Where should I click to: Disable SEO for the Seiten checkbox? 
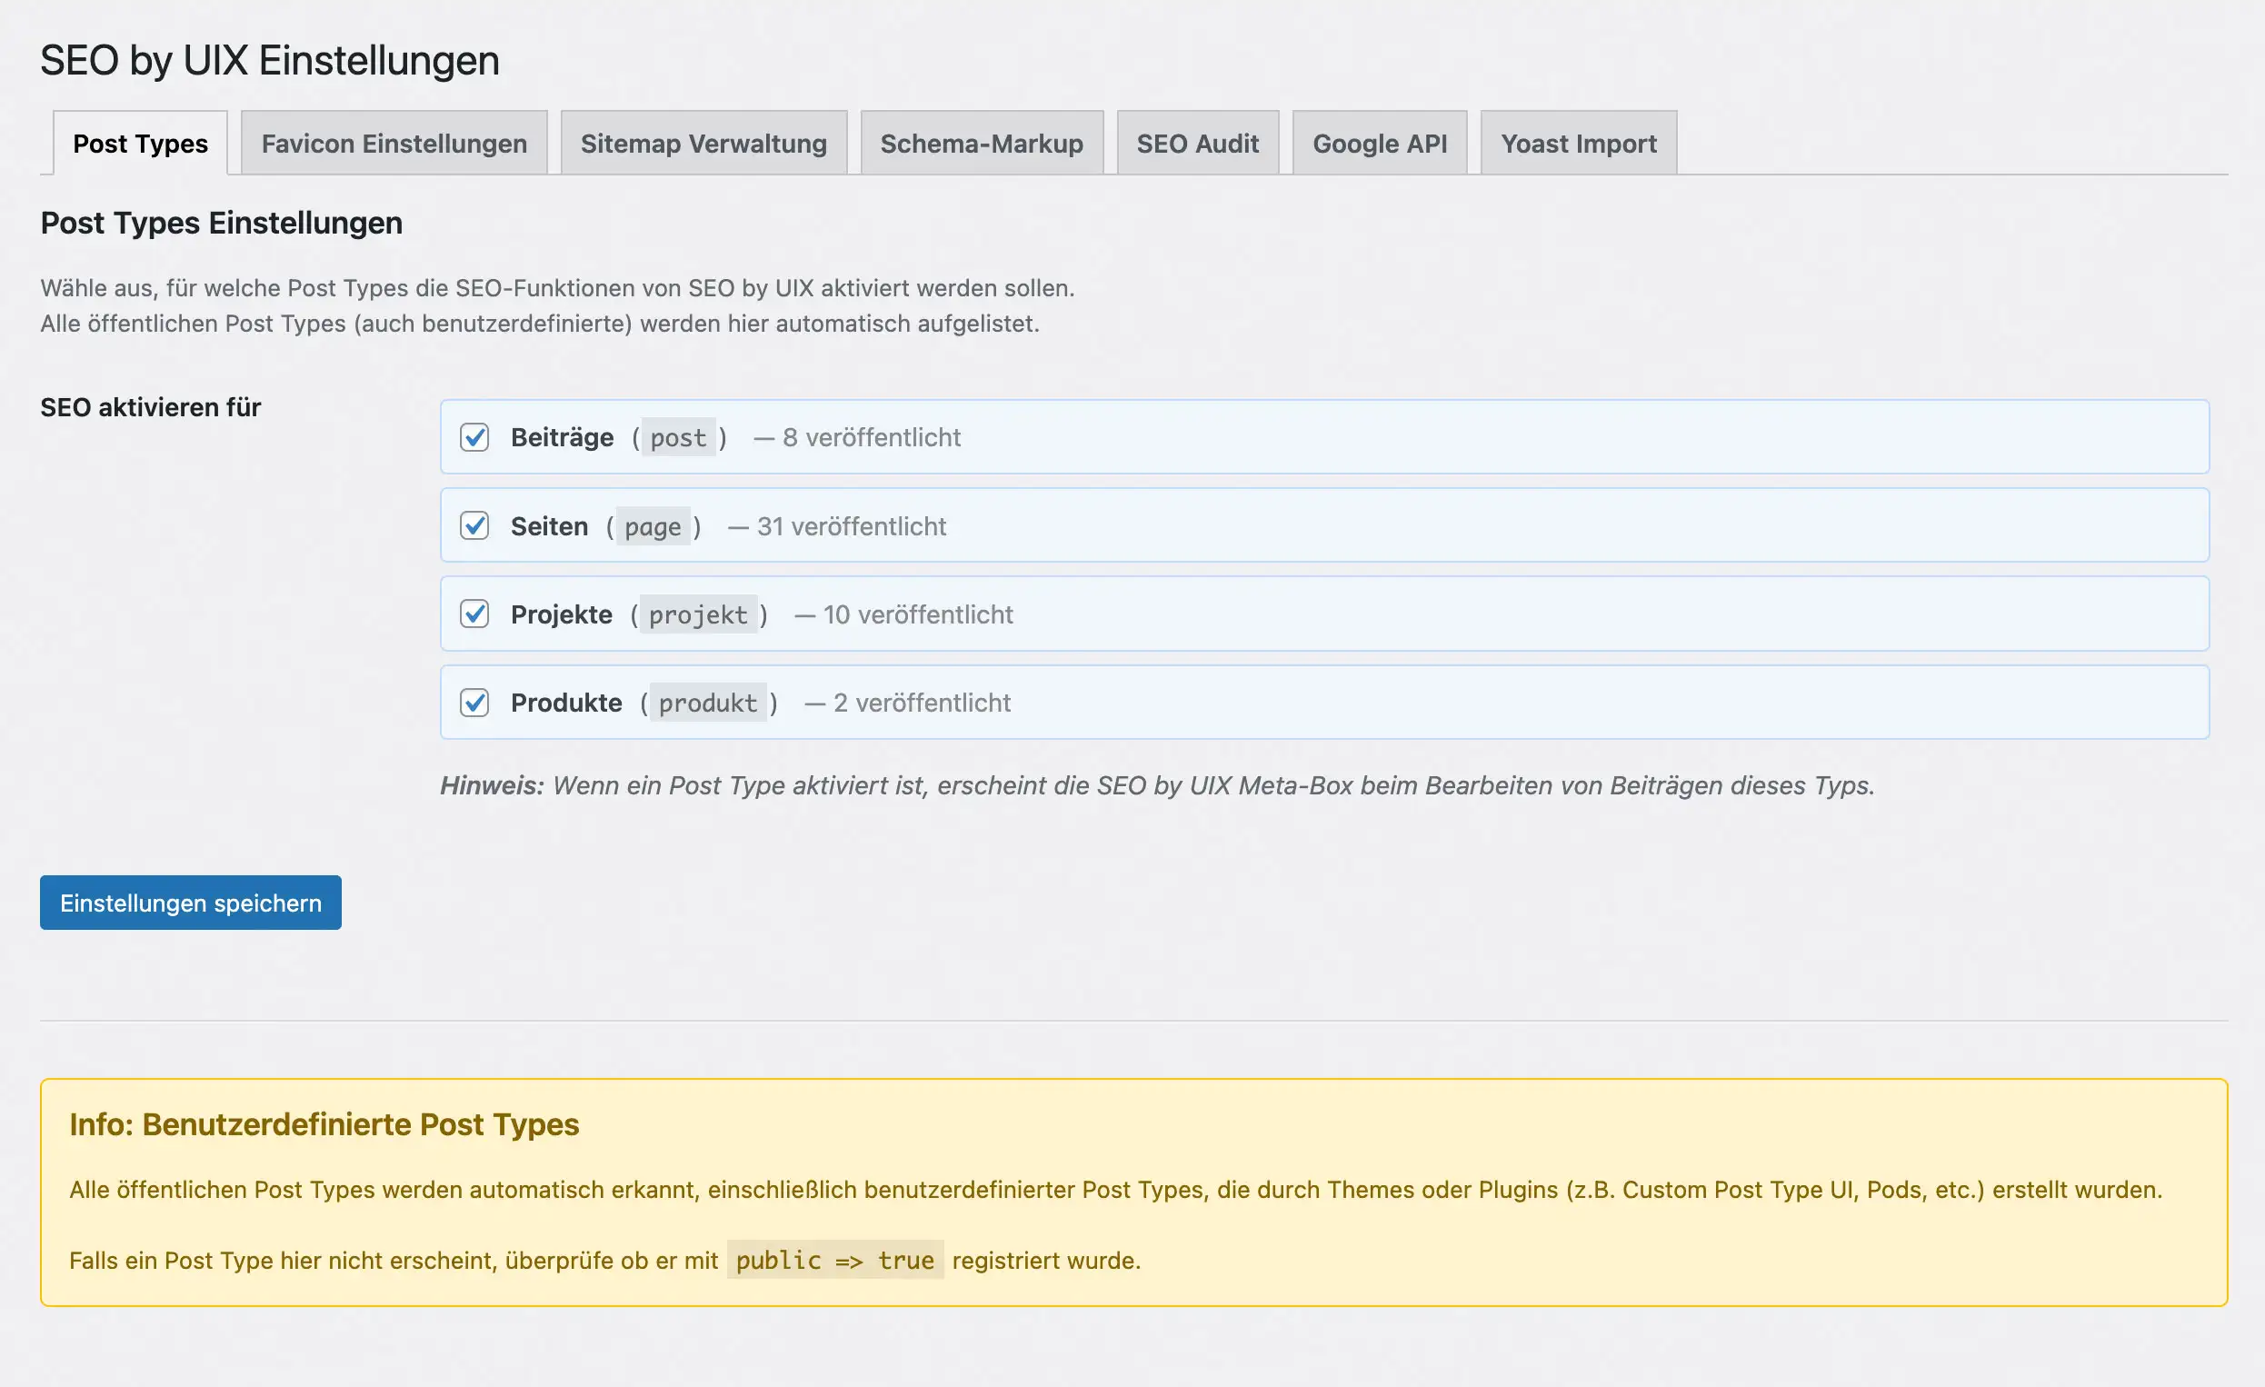click(x=474, y=525)
